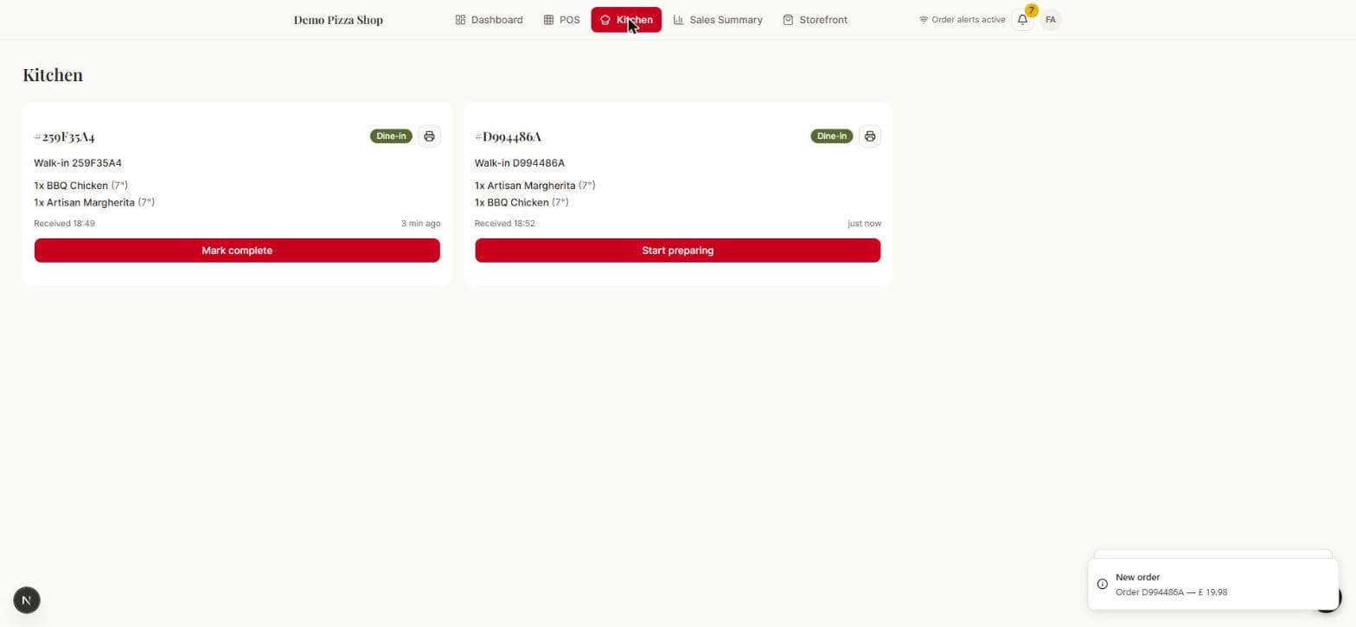Click Dine-in badge on order #D994486A
1356x627 pixels.
click(832, 136)
